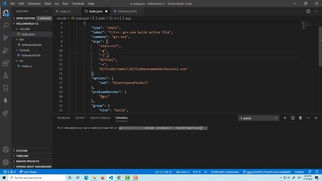Click the errors and warnings status indicator

click(x=10, y=172)
